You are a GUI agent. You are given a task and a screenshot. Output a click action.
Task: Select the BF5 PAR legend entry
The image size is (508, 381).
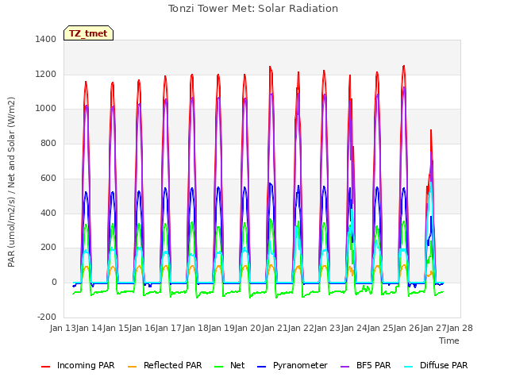(366, 365)
